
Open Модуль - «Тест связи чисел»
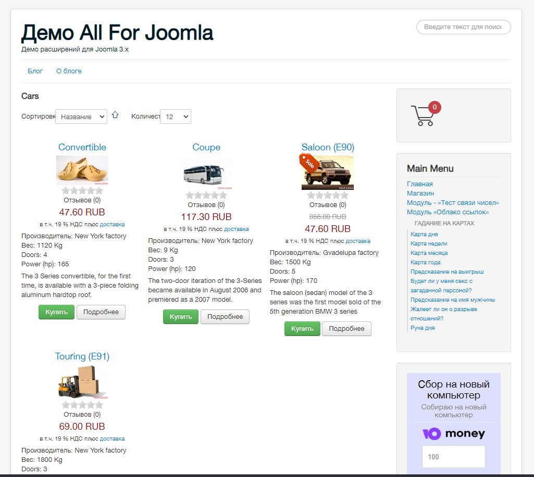(453, 203)
